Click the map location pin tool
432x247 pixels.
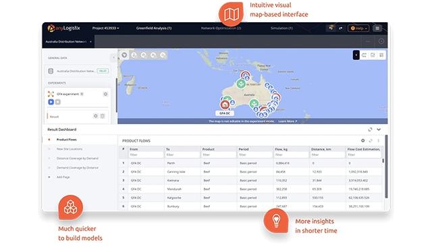tap(124, 55)
